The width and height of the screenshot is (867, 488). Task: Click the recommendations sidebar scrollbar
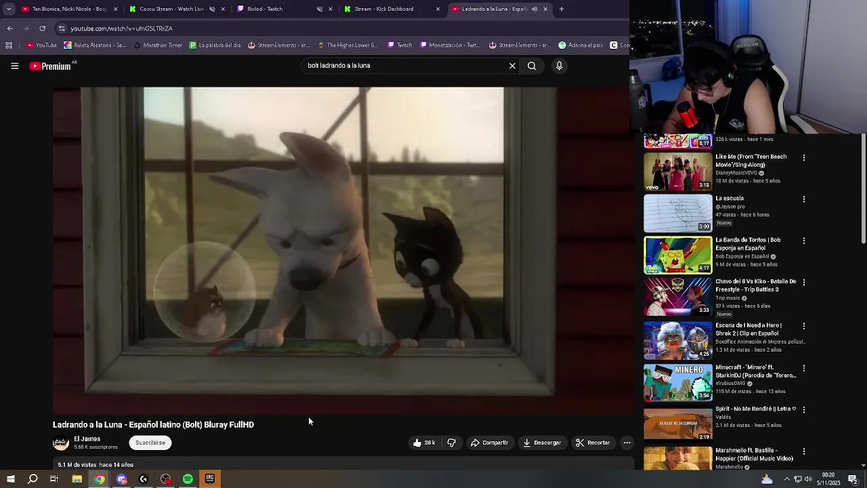863,190
